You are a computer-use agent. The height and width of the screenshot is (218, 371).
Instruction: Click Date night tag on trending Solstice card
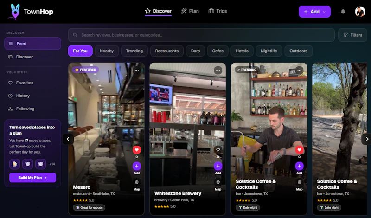point(248,208)
